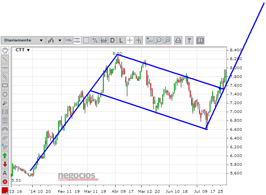The image size is (266, 195).
Task: Toggle the VOL volume display
Action: pyautogui.click(x=69, y=40)
